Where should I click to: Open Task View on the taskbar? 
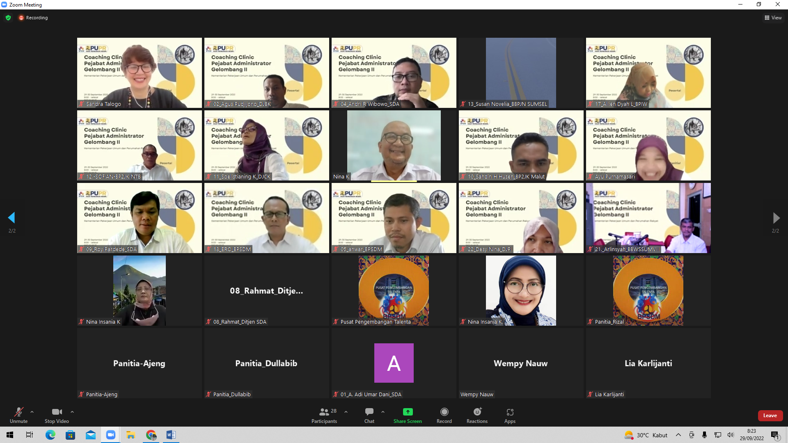(x=30, y=435)
